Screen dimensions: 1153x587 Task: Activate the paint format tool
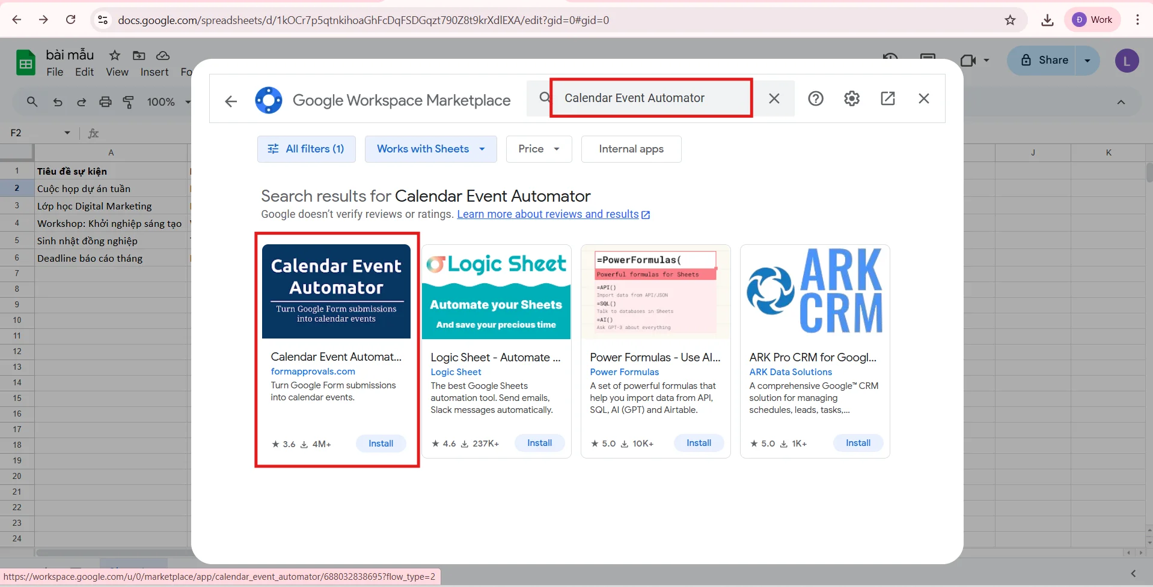point(128,102)
